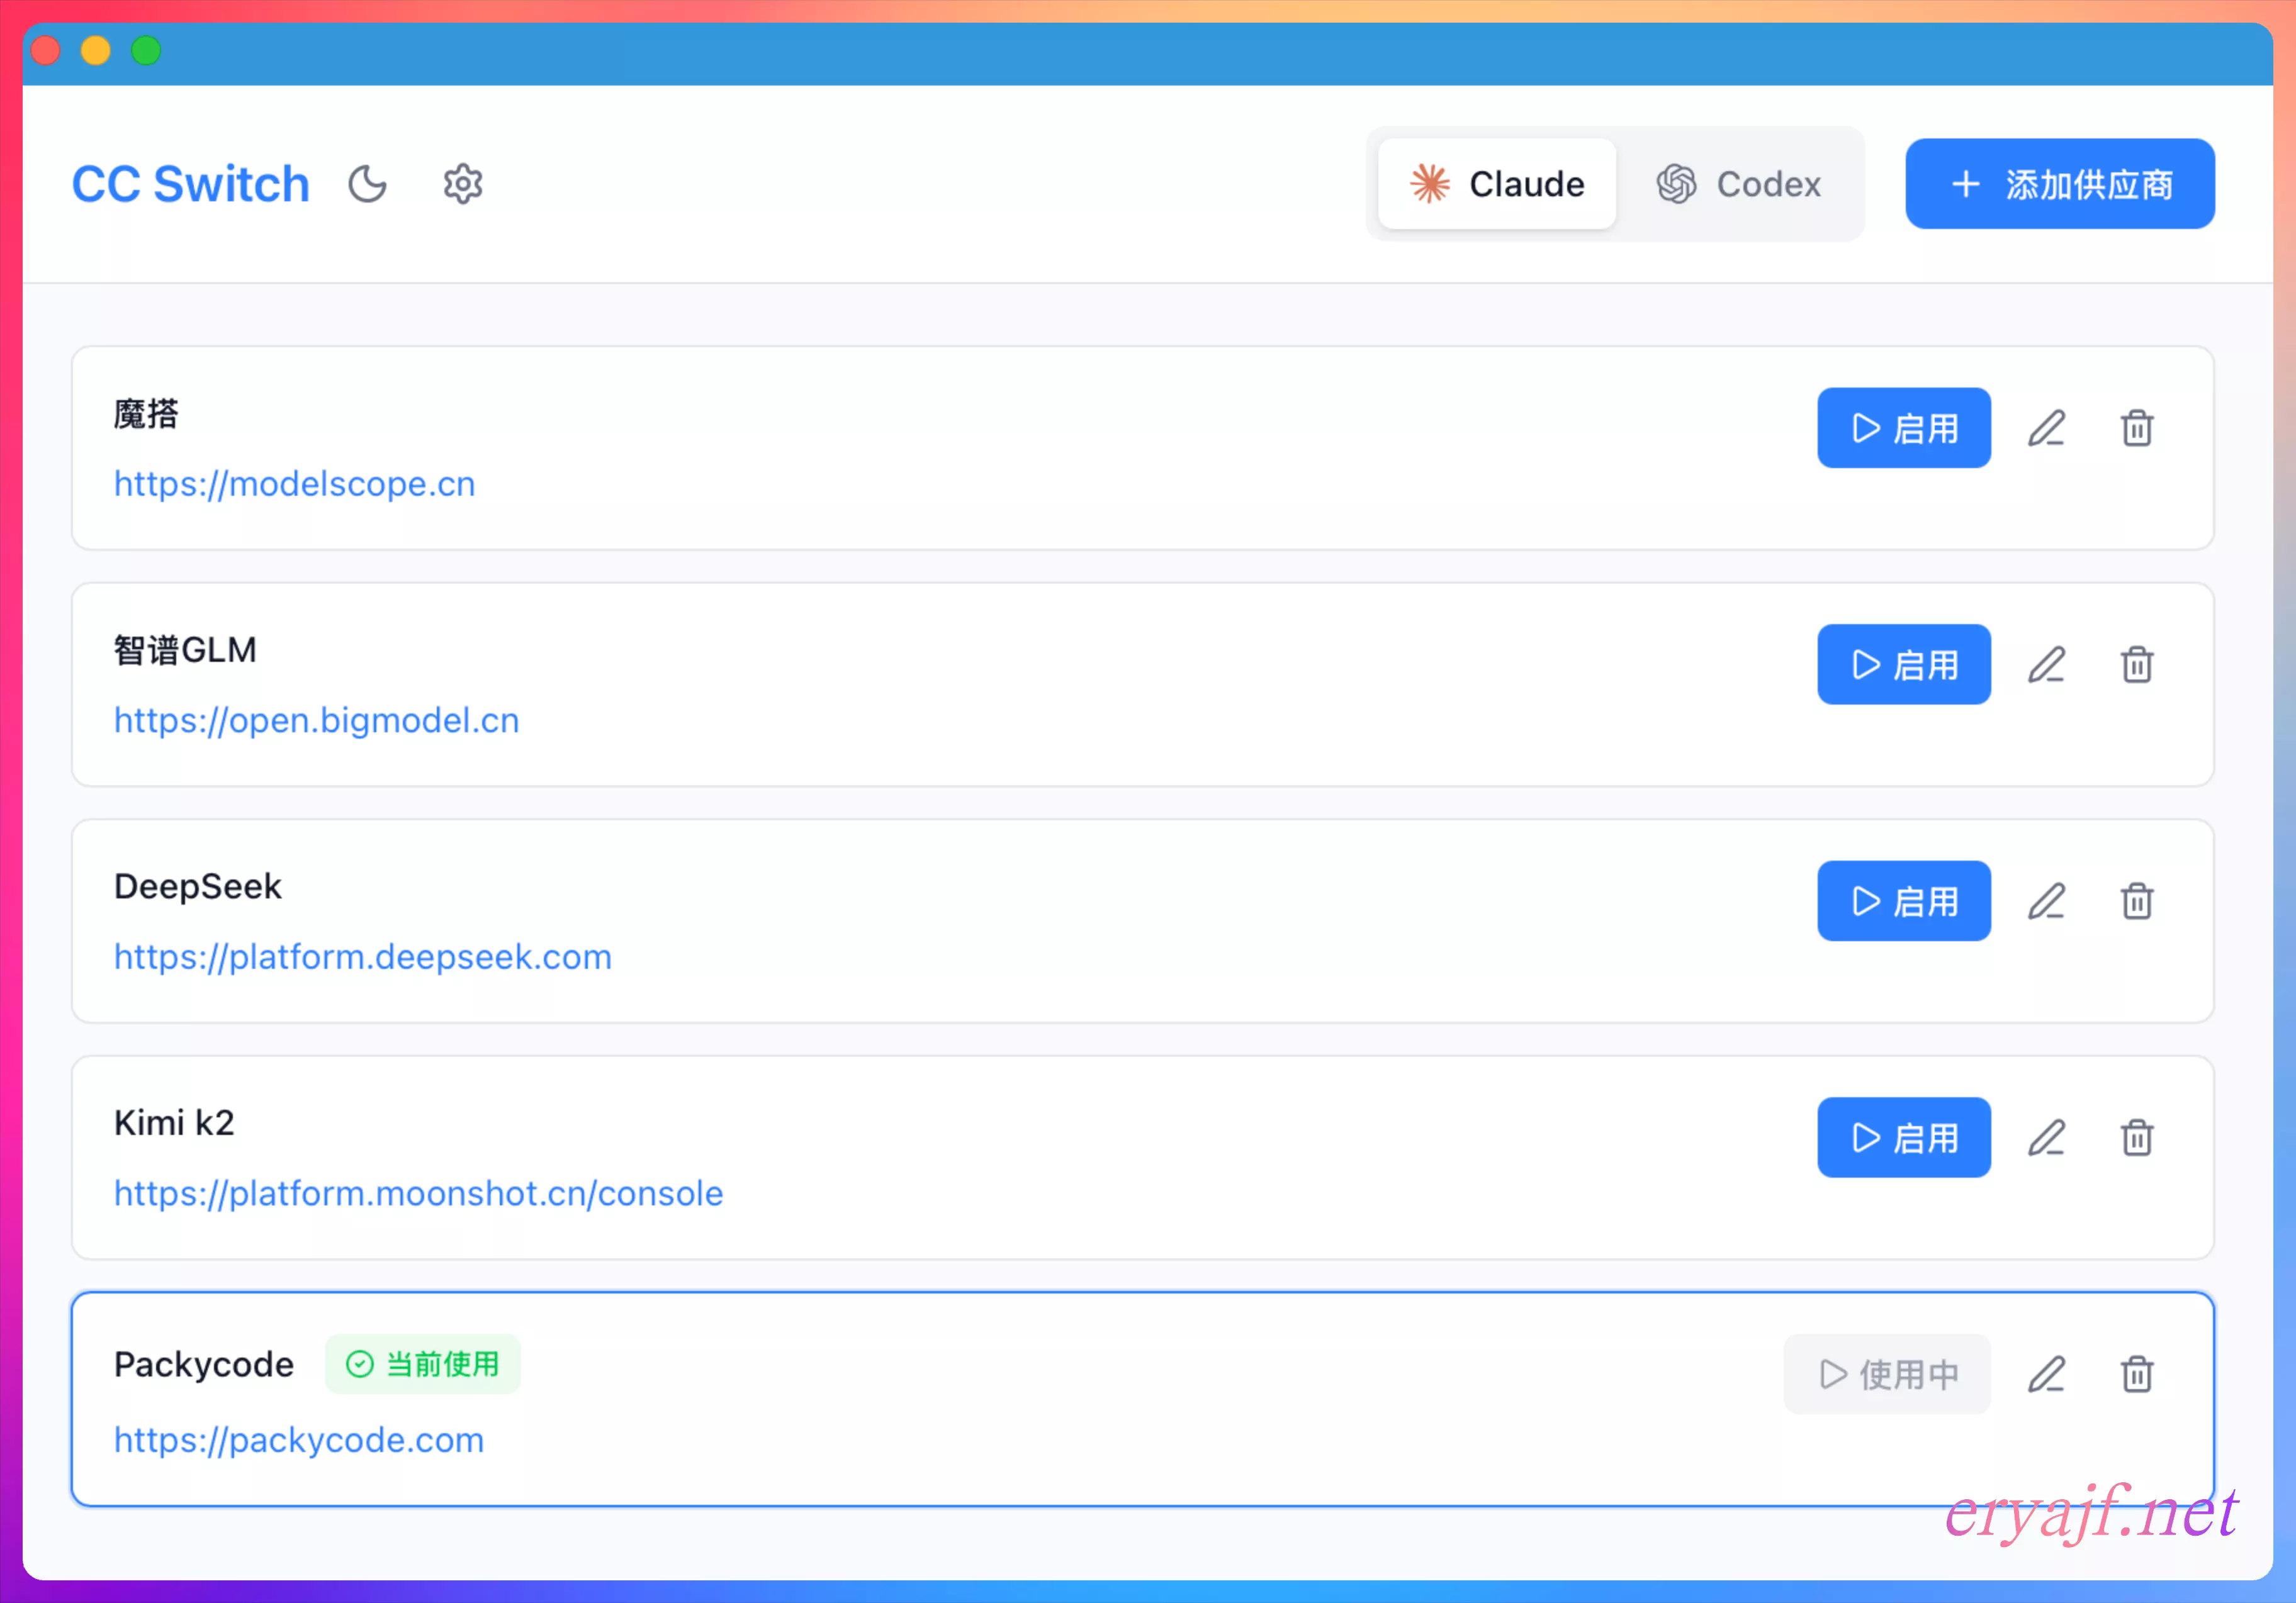Screen dimensions: 2296x1603
Task: Edit the Packycode provider entry
Action: point(2046,1374)
